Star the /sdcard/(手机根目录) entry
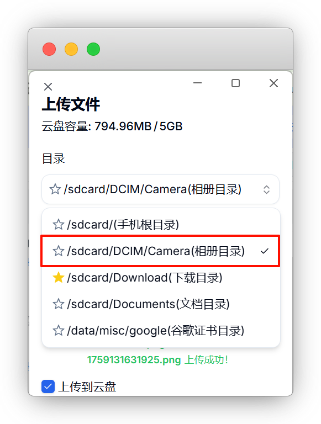The height and width of the screenshot is (424, 321). 59,225
